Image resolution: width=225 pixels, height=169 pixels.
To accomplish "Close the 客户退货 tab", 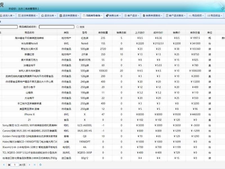I will [x=138, y=15].
